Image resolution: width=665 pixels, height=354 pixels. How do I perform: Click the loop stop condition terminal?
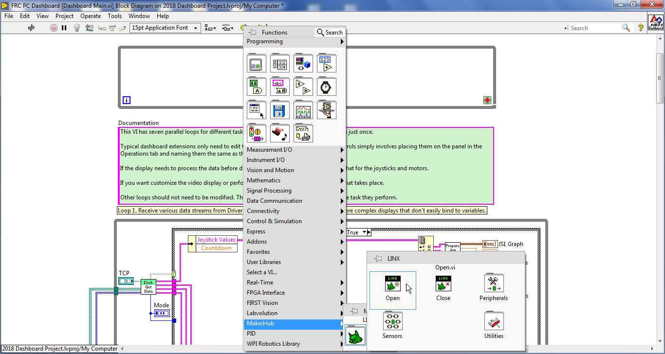487,100
